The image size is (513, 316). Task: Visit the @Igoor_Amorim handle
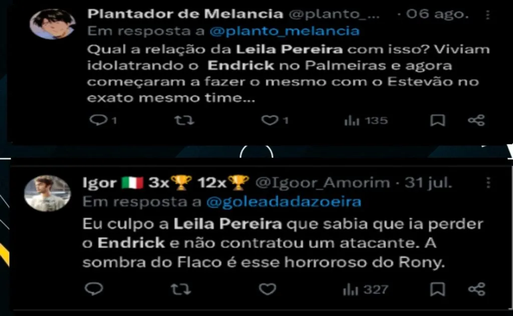(x=323, y=183)
